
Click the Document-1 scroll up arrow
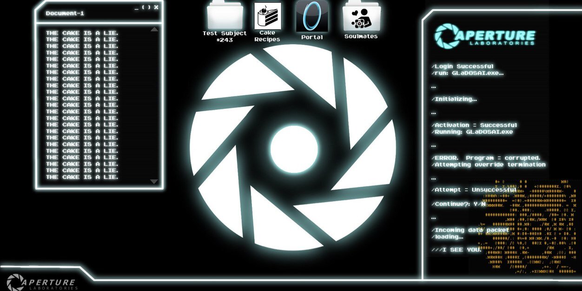click(154, 29)
